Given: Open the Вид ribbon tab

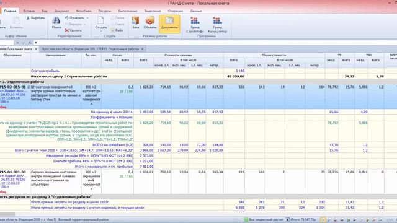Looking at the screenshot, I should 45,11.
